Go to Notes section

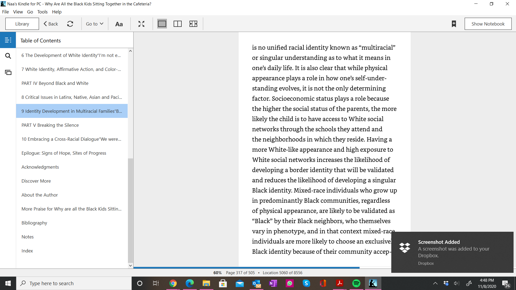pyautogui.click(x=72, y=237)
